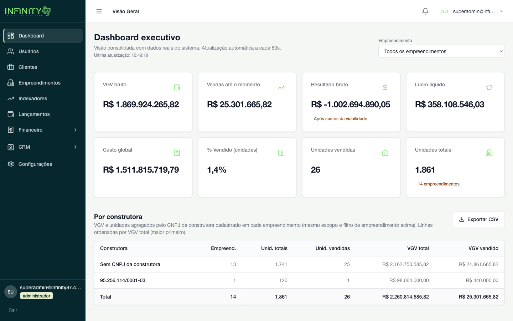Click the Infinity 87 logo
This screenshot has width=513, height=321.
28,11
